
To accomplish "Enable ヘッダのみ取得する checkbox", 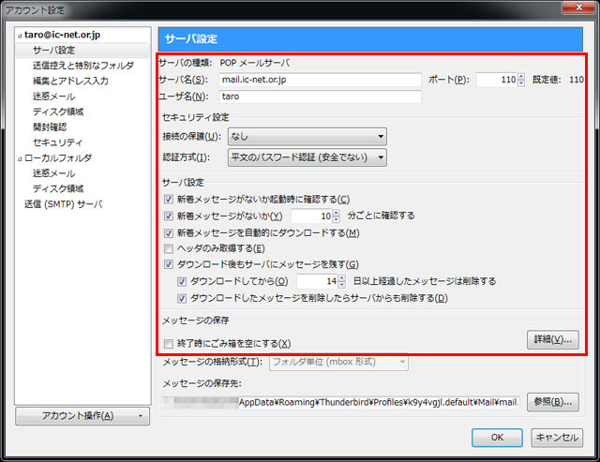I will coord(169,248).
